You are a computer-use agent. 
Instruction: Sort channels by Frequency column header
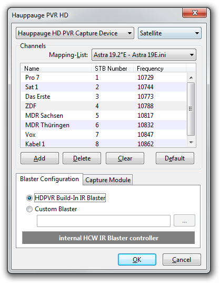click(159, 69)
